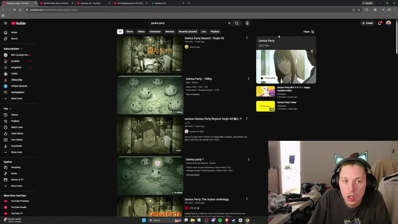
Task: Open Movies & TV under Explore
Action: 18,180
